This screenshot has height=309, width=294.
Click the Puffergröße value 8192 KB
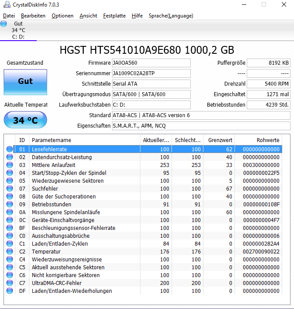pos(269,63)
